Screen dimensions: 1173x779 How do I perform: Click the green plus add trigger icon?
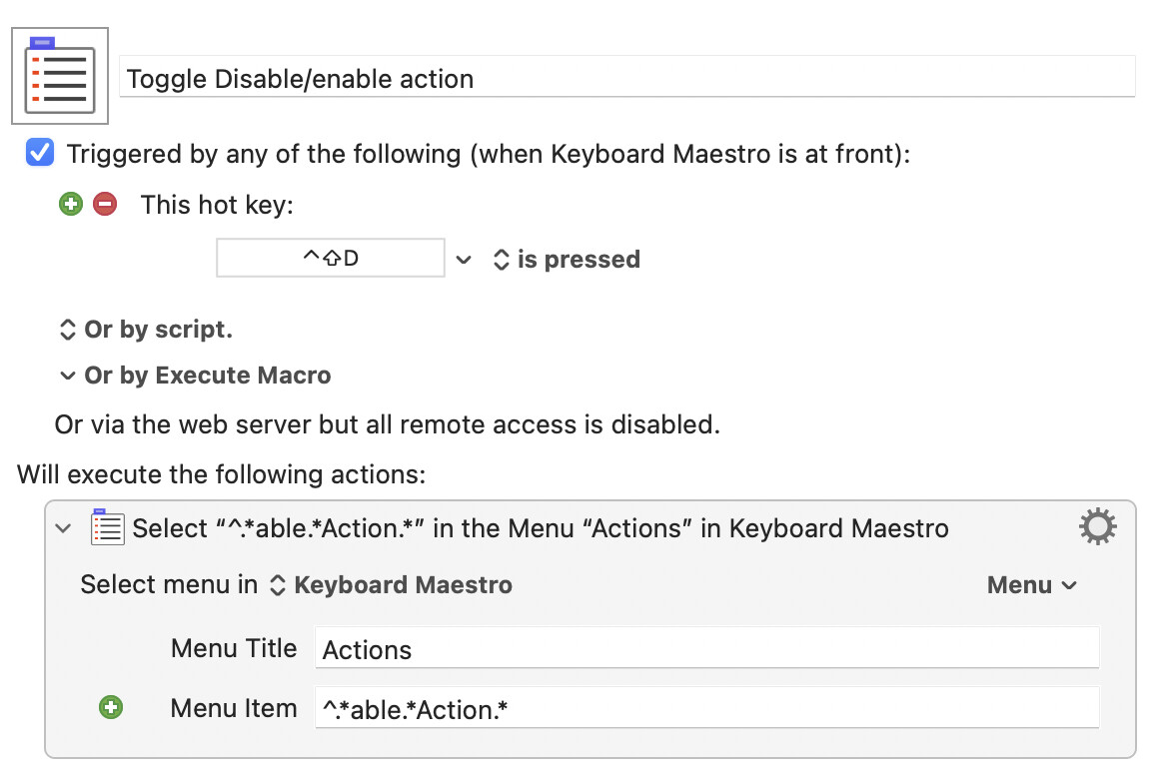coord(70,205)
